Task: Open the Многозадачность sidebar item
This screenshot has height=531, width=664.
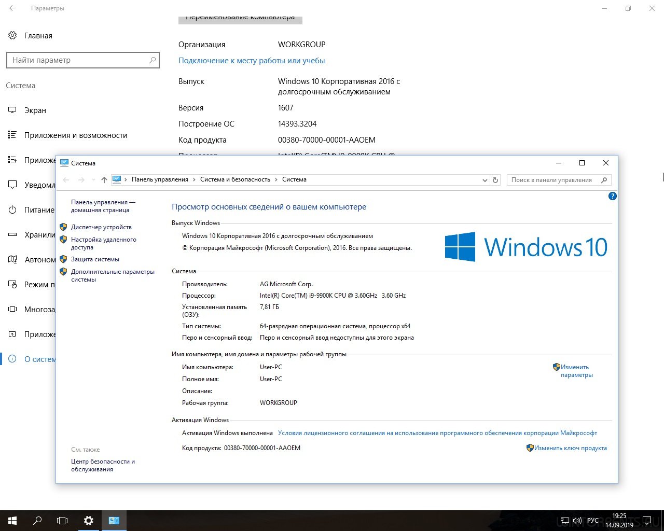Action: (31, 310)
